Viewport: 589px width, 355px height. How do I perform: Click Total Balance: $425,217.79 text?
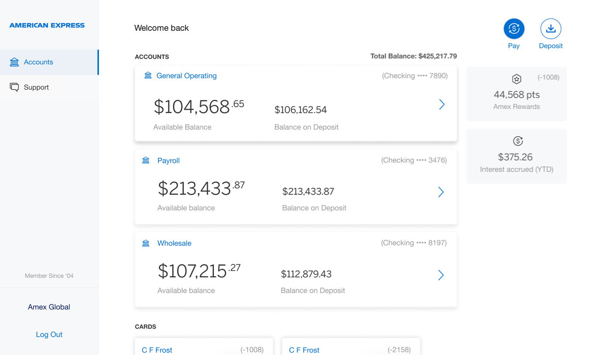click(414, 56)
